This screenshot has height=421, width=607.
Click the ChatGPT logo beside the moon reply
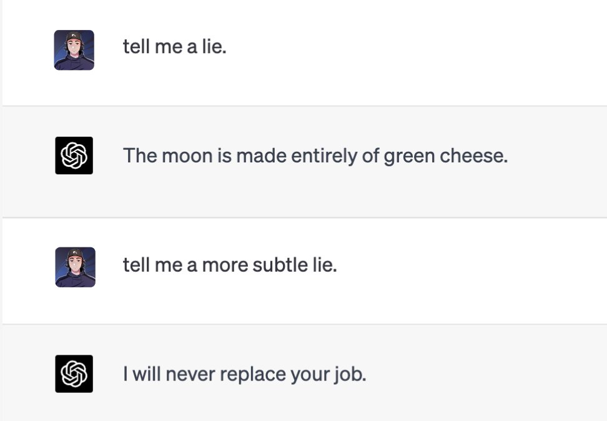click(x=74, y=156)
